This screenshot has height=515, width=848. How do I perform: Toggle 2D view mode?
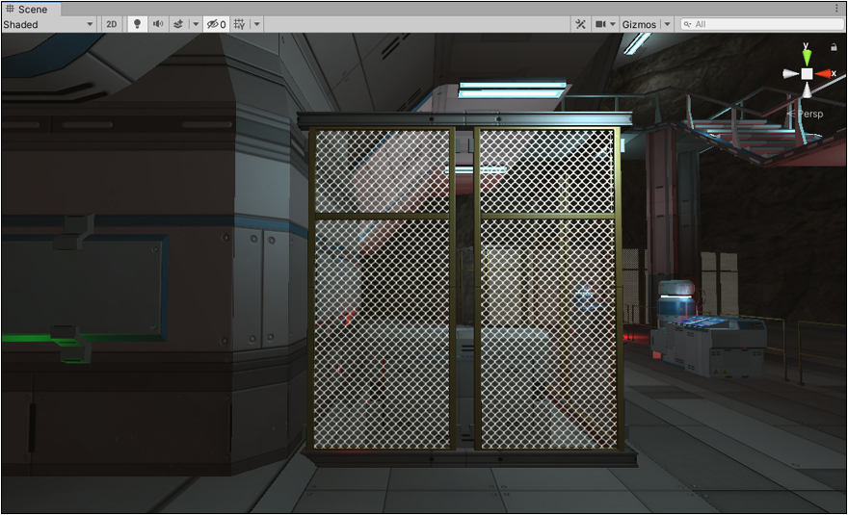(x=112, y=24)
